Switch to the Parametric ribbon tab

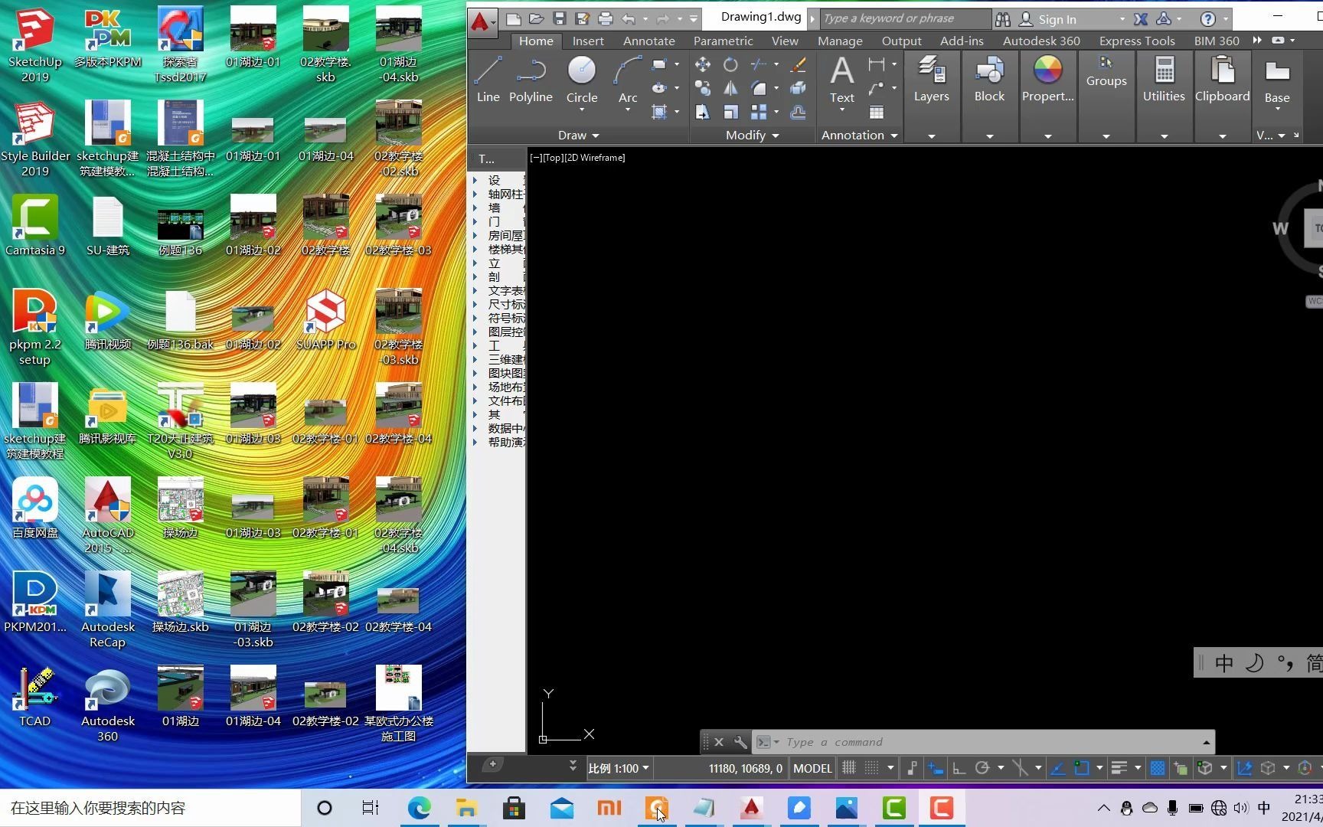coord(723,41)
